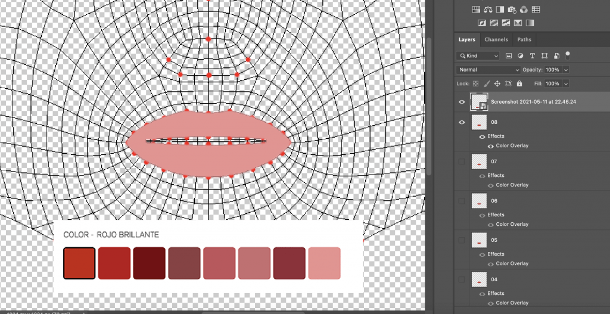
Task: Switch to the Channels tab
Action: [496, 39]
